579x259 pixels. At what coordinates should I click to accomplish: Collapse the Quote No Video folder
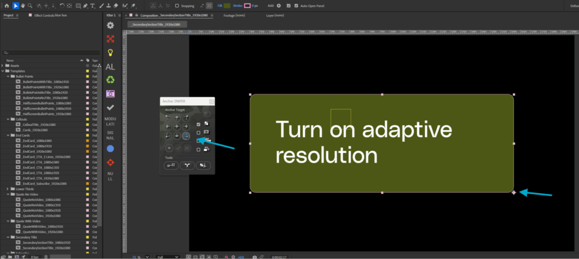coord(8,194)
